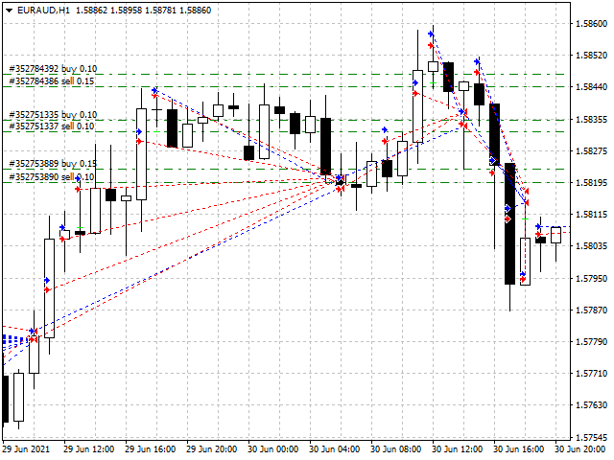This screenshot has height=460, width=614.
Task: Click the 30 Jun 16:00 time label
Action: click(518, 449)
